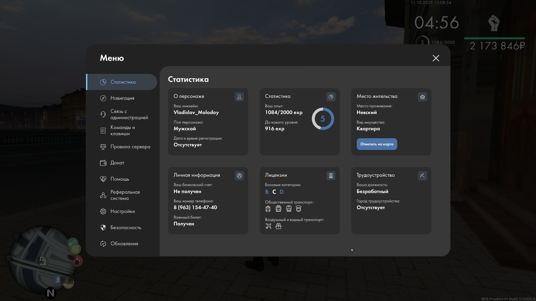The image size is (536, 301).
Task: Click the first bus transport icon
Action: (x=268, y=208)
